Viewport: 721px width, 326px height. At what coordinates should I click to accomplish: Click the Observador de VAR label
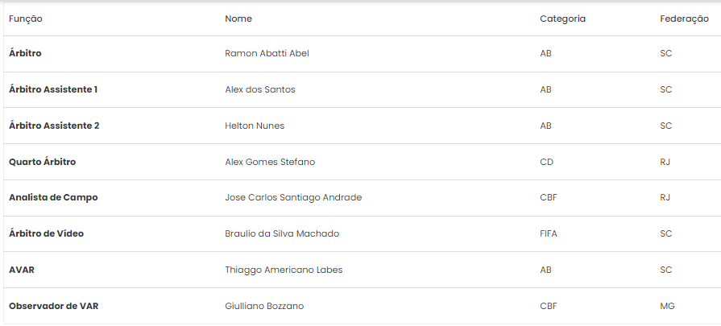[x=54, y=306]
